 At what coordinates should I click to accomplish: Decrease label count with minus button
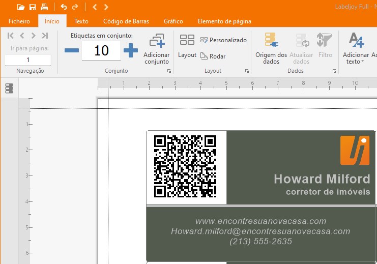(x=72, y=50)
